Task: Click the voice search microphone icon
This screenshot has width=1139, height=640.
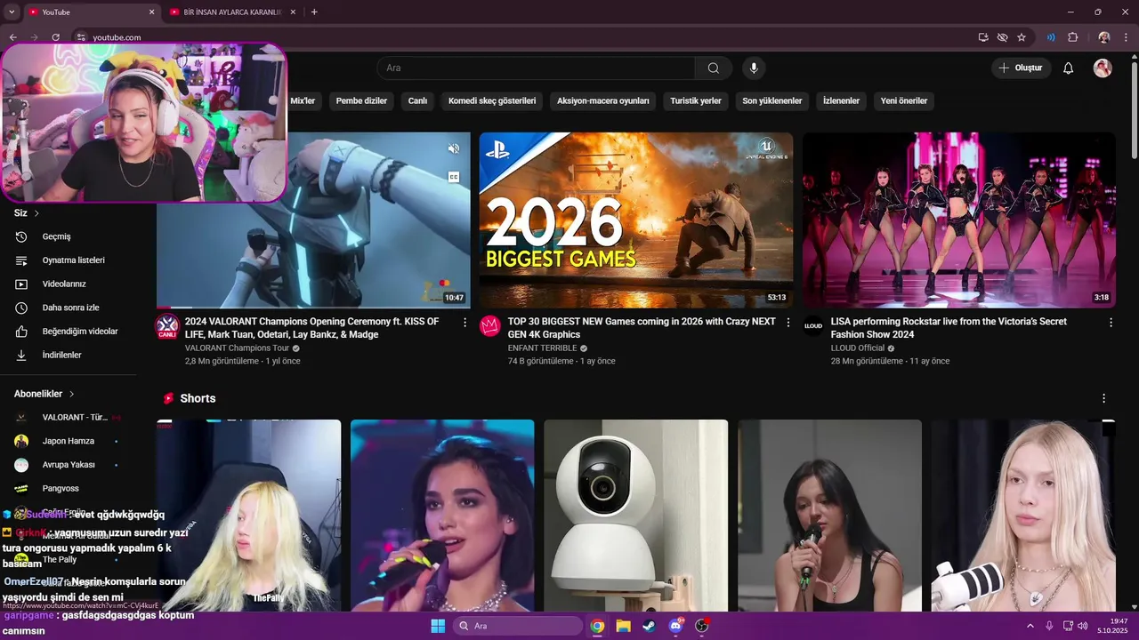Action: click(754, 68)
